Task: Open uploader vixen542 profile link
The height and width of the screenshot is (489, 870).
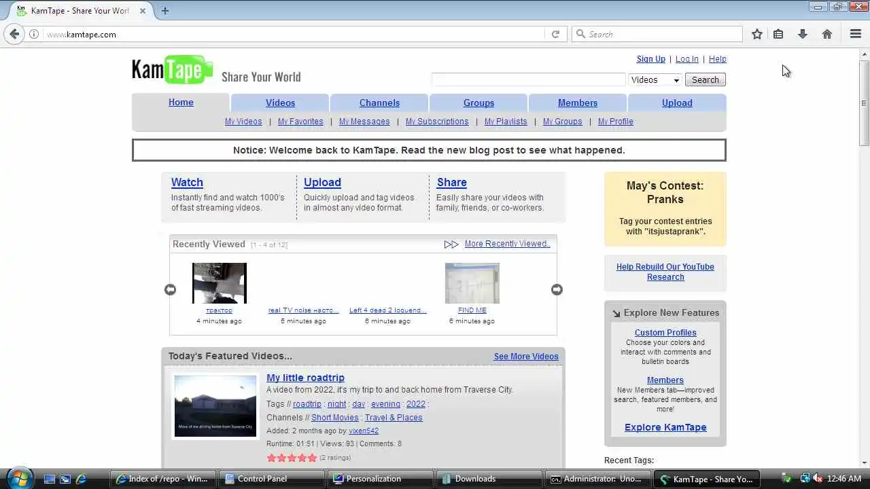Action: (x=364, y=431)
